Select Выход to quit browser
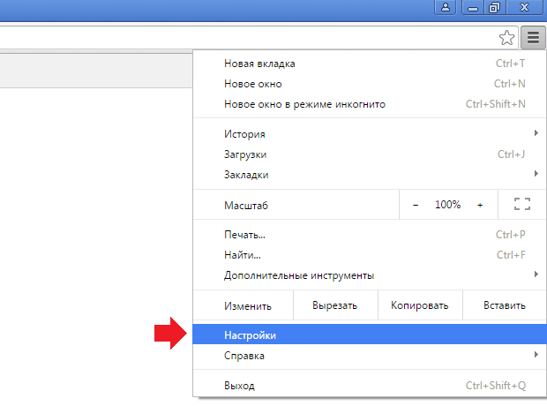 [370, 386]
